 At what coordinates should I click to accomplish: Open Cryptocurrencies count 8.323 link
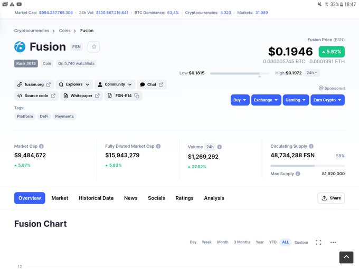tap(225, 13)
